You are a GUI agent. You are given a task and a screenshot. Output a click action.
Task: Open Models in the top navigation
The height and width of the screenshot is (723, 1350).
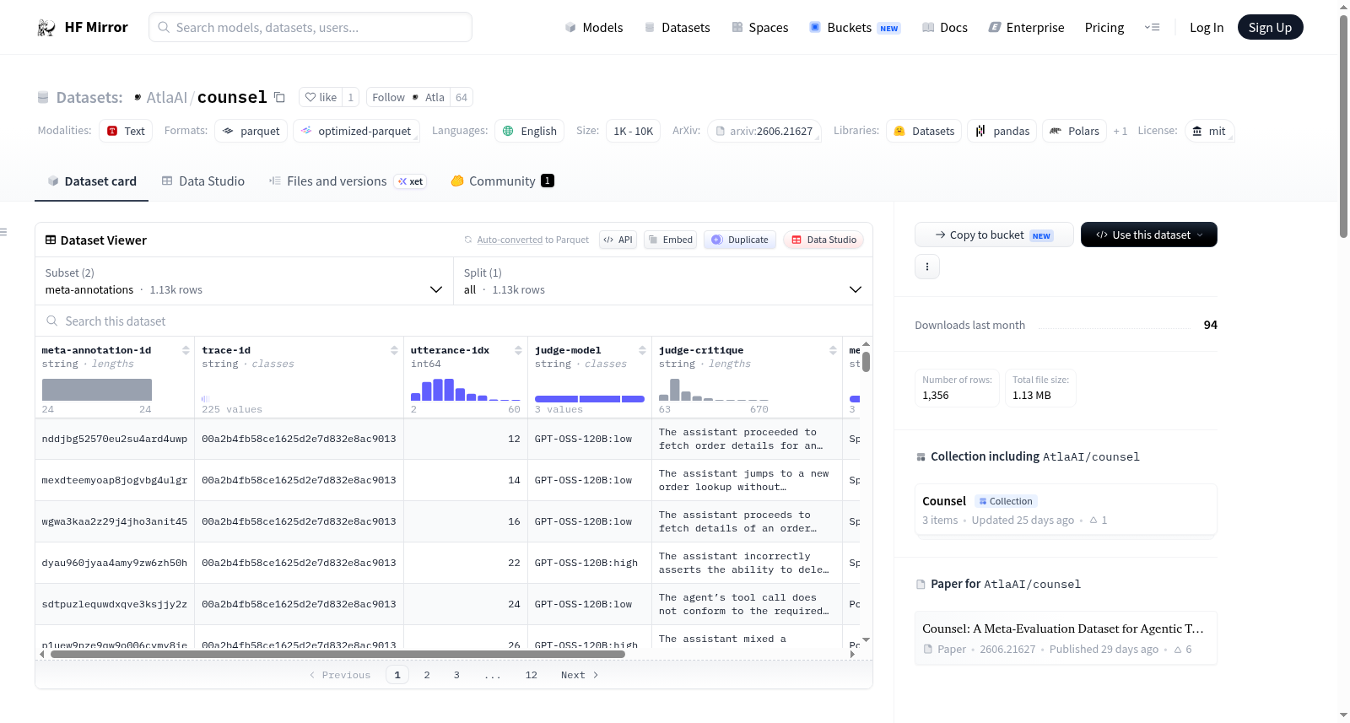(x=594, y=28)
